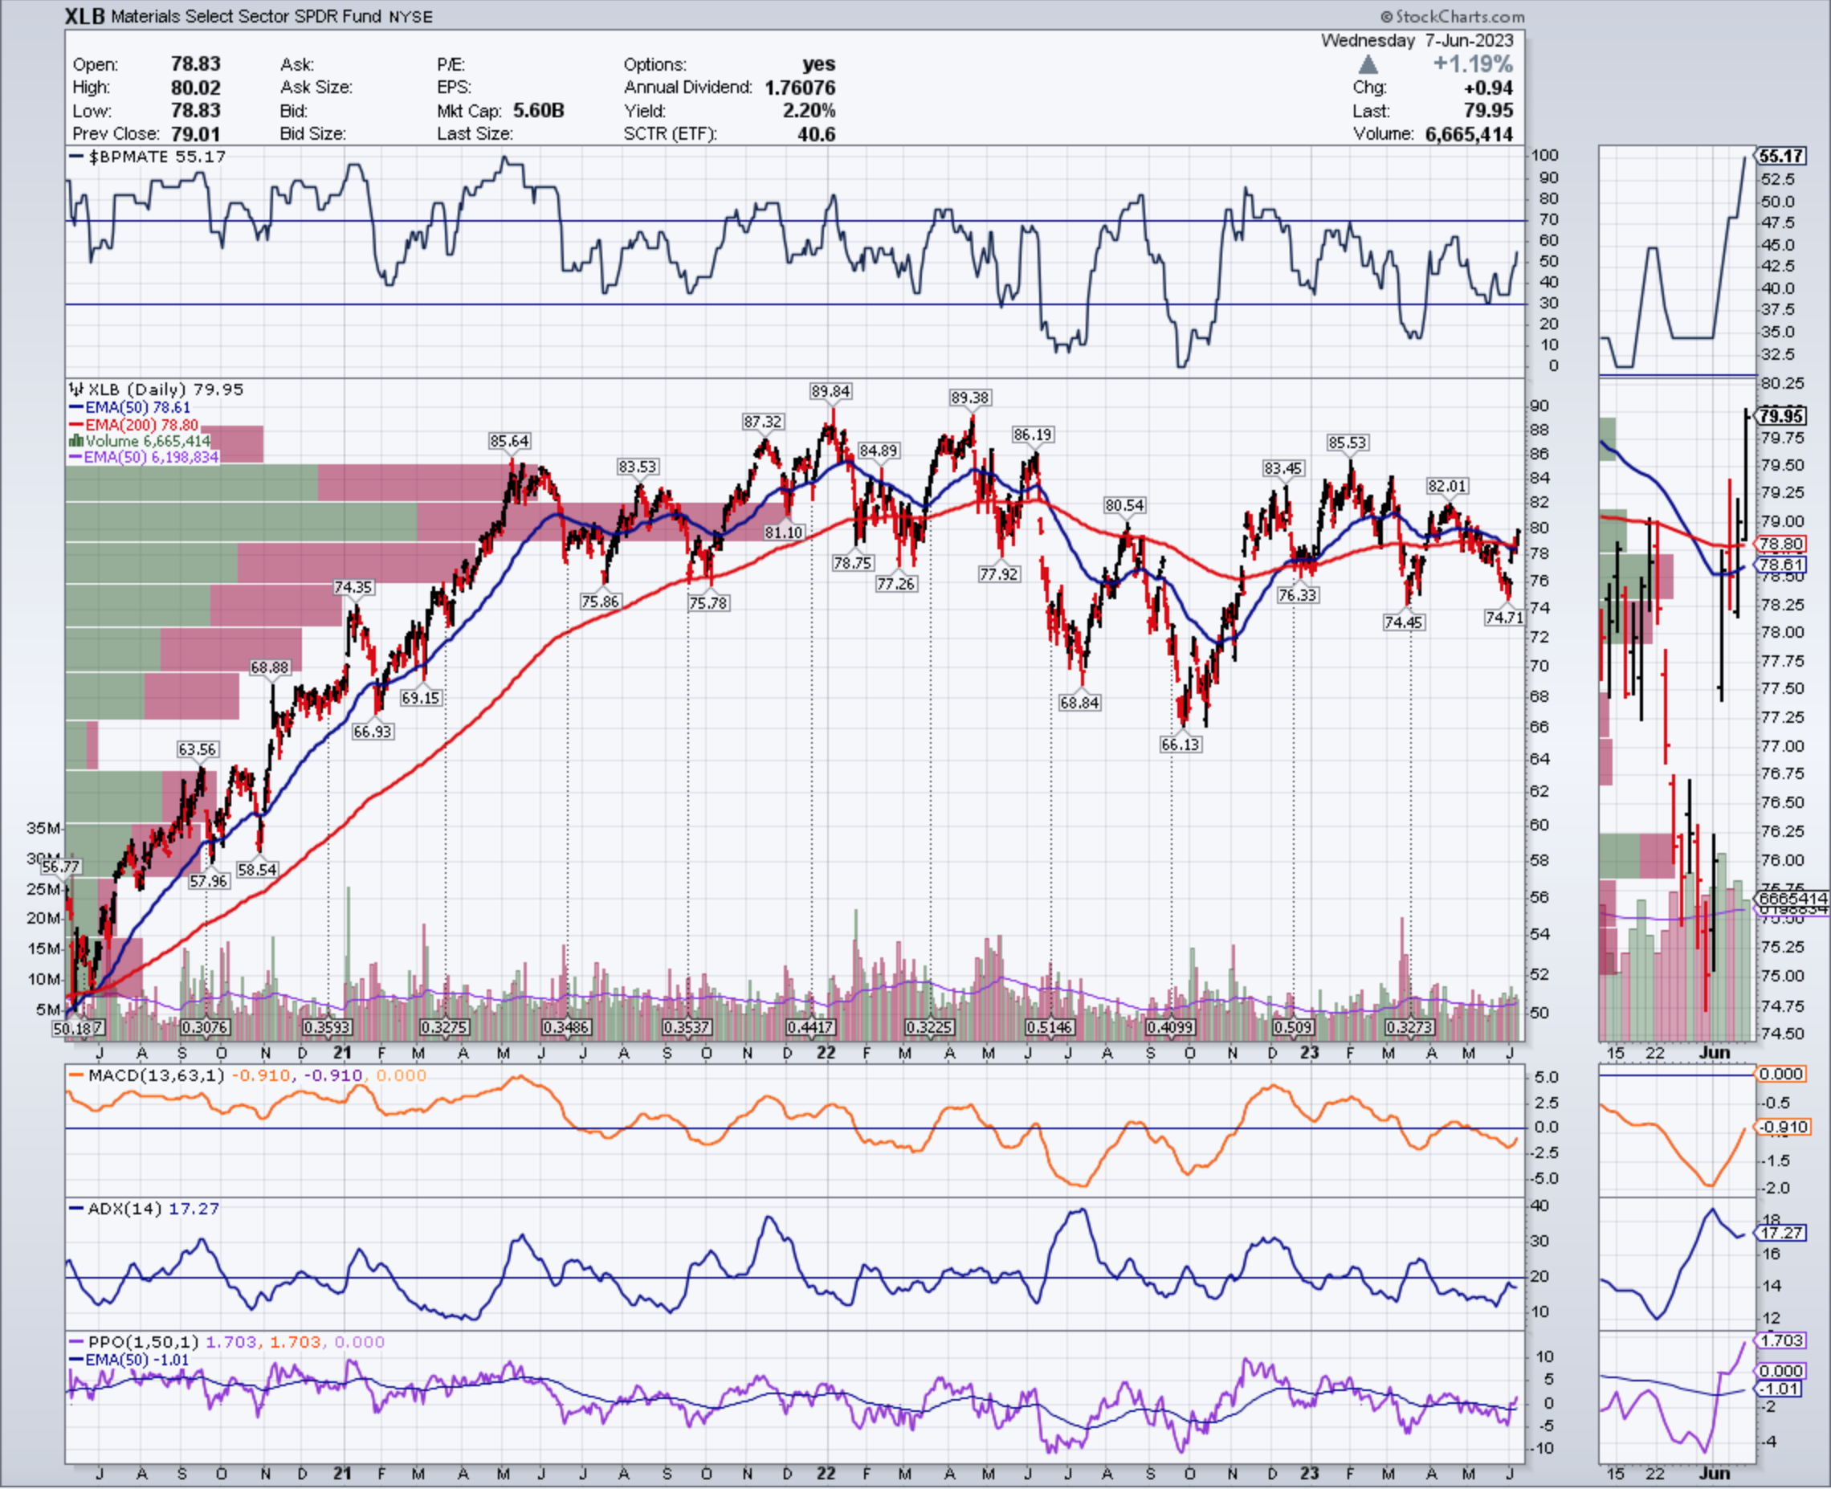Viewport: 1831px width, 1489px height.
Task: Click the 74.35 peak price label
Action: [353, 586]
